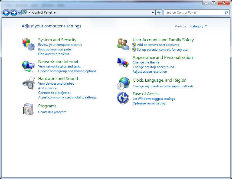Open Find and fix problems
Image resolution: width=232 pixels, height=179 pixels.
click(x=54, y=54)
